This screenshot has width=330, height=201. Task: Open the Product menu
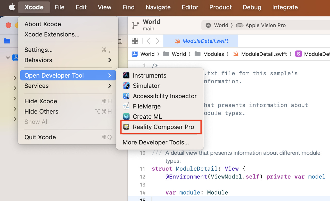[220, 7]
